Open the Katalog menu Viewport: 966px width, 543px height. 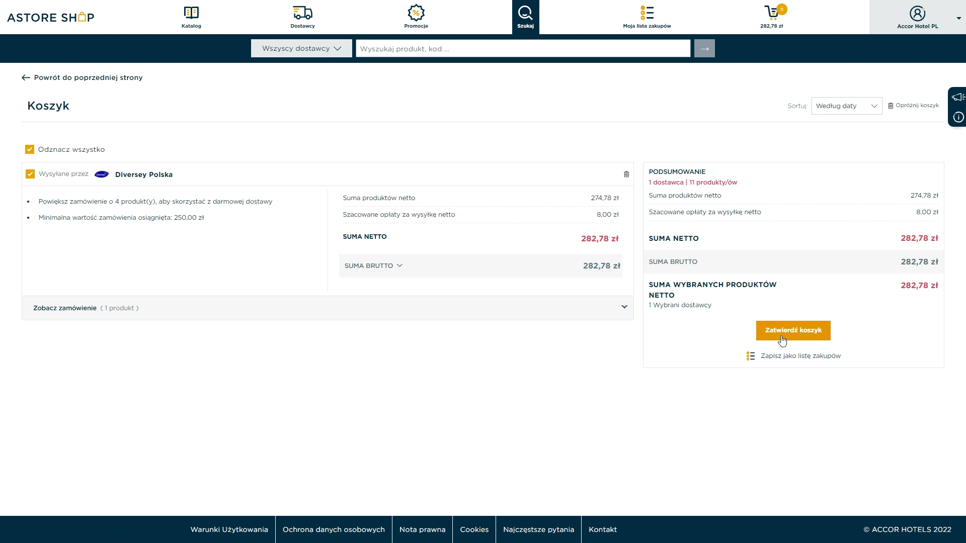[191, 17]
